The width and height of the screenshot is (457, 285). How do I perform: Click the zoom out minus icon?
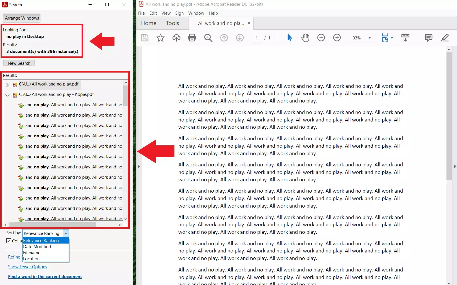pyautogui.click(x=321, y=38)
